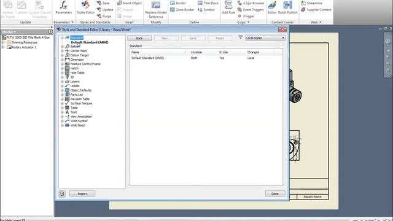Viewport: 393px width, 221px height.
Task: Define a new Zone Border
Action: (x=182, y=10)
